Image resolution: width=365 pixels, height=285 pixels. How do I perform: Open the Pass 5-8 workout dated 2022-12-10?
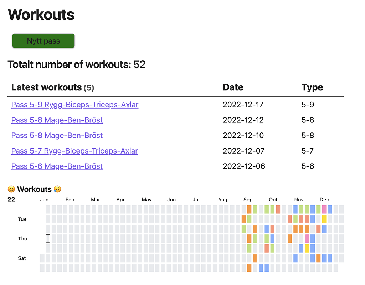(57, 135)
